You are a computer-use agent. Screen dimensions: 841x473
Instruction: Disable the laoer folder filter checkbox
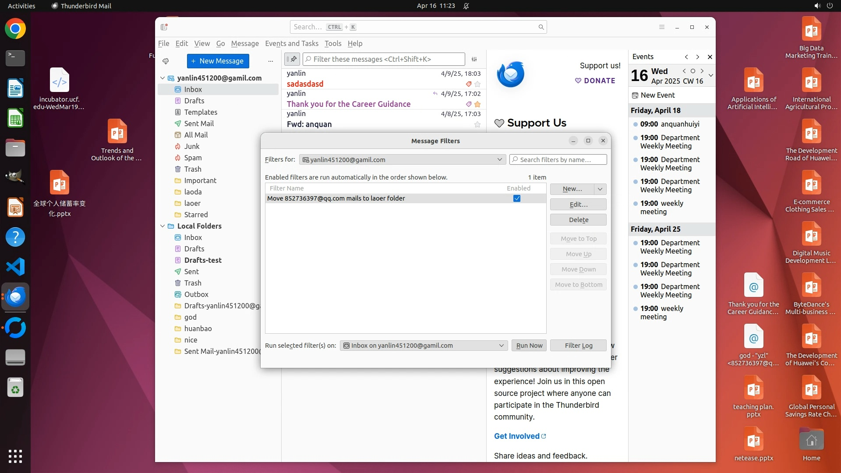point(517,198)
